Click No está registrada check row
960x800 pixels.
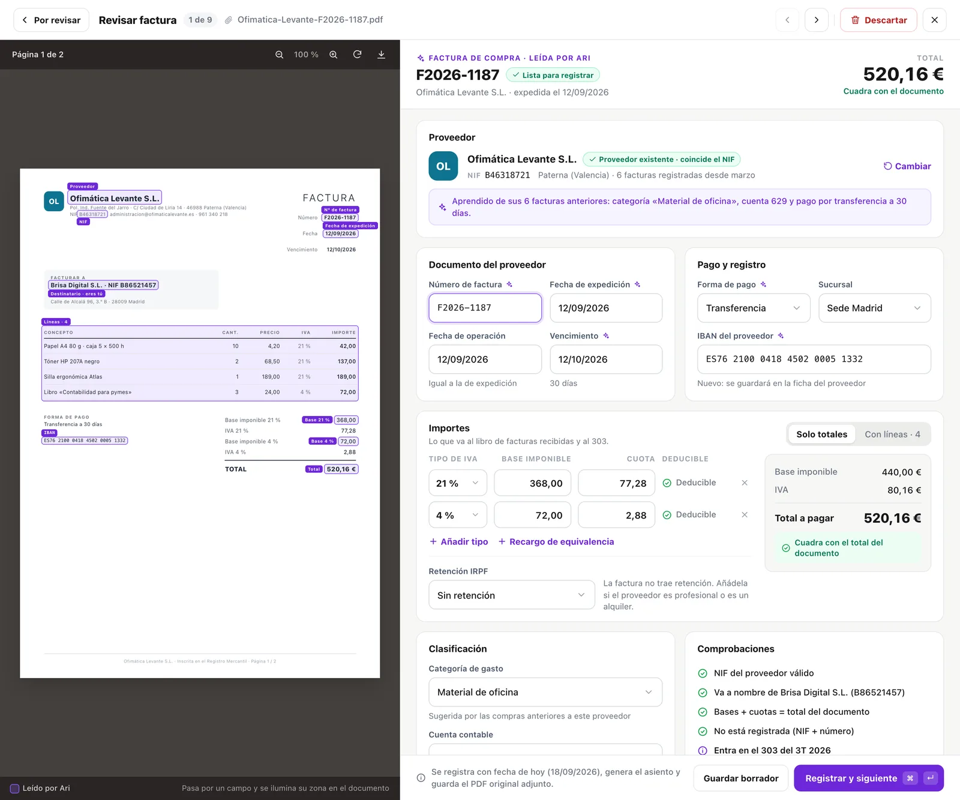776,731
